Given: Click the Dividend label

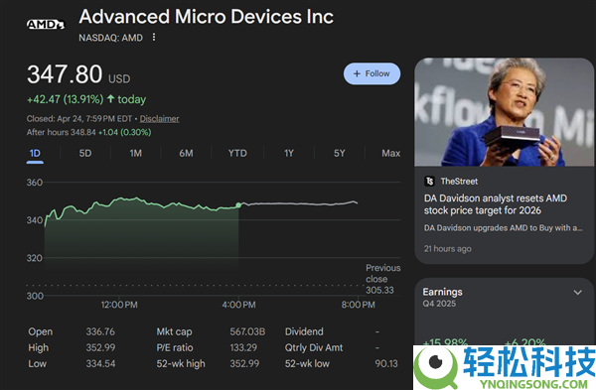Looking at the screenshot, I should 304,331.
